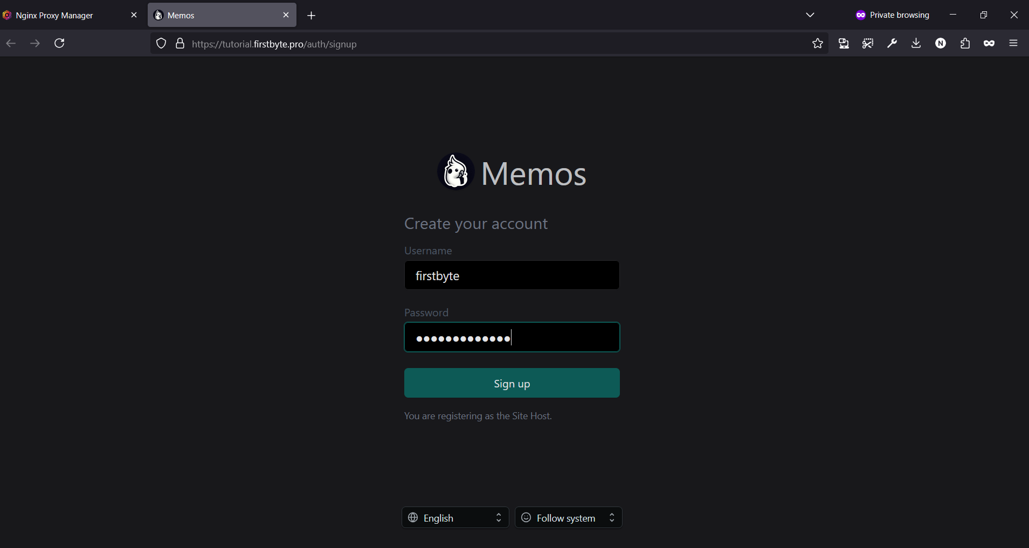Click the shield tracking protection icon
The width and height of the screenshot is (1029, 548).
161,44
